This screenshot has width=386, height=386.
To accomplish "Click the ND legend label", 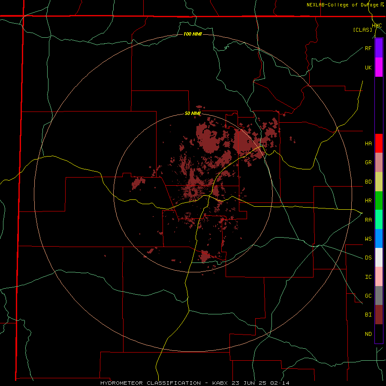I will pos(368,334).
